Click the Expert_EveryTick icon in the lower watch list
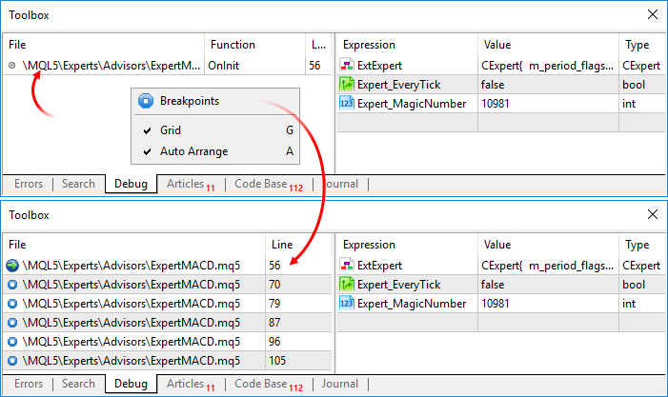668x397 pixels. click(x=347, y=285)
